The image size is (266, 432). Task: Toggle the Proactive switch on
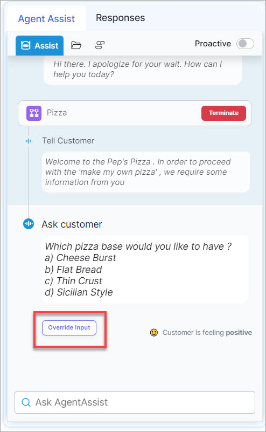(x=245, y=44)
